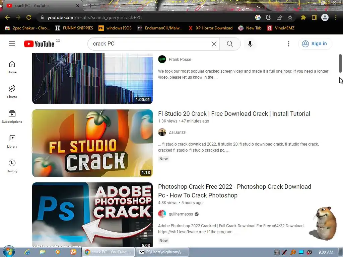Share this page icon in address bar

(279, 17)
